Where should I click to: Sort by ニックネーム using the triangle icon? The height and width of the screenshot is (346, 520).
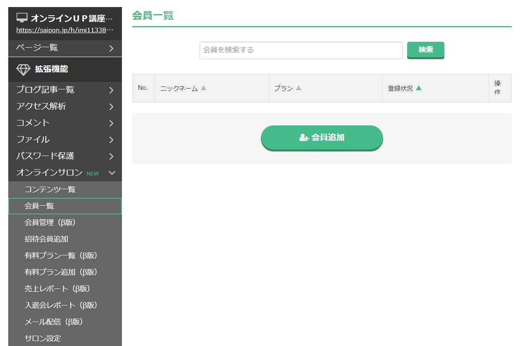203,88
